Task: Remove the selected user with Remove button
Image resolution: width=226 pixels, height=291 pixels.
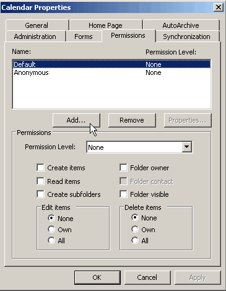Action: click(132, 120)
